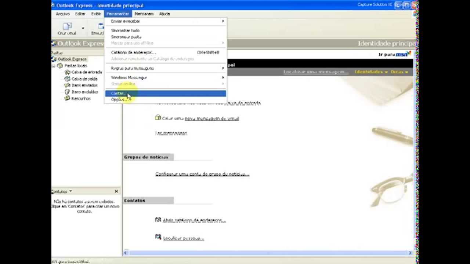Click the Outlook Express title bar icon
The image size is (470, 264).
coord(53,5)
